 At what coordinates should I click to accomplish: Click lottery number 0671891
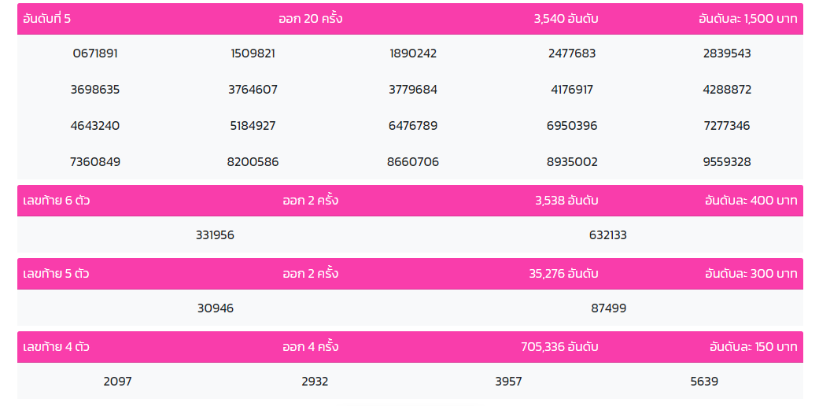95,54
